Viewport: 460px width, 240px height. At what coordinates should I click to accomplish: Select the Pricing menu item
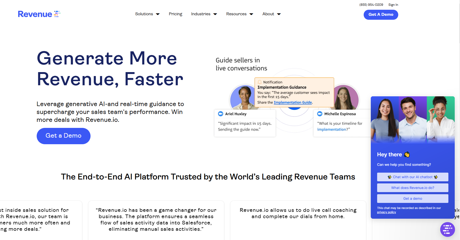pos(175,14)
